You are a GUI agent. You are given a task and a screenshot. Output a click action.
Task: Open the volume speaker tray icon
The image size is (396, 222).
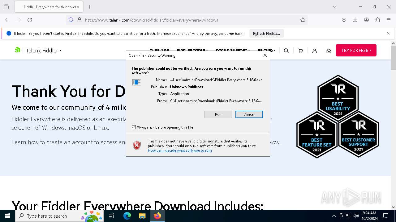(356, 216)
